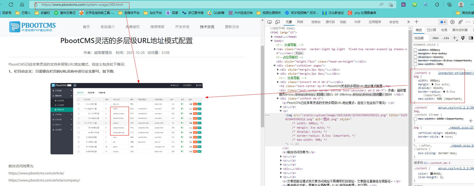The width and height of the screenshot is (474, 186).
Task: Toggle the .cls class editor button
Action: point(446,38)
